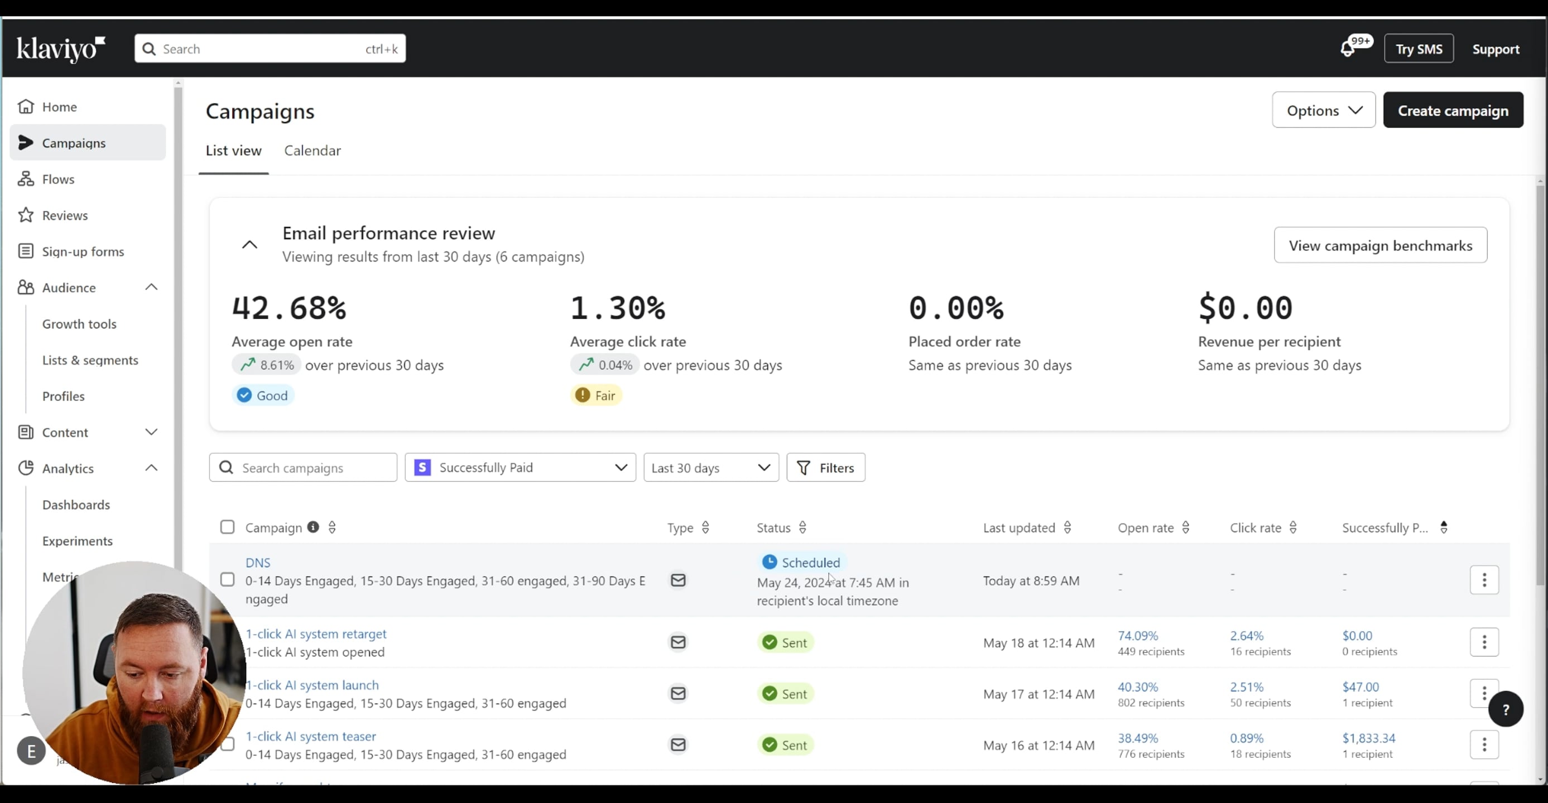Collapse the Analytics section chevron
This screenshot has height=803, width=1548.
point(151,468)
